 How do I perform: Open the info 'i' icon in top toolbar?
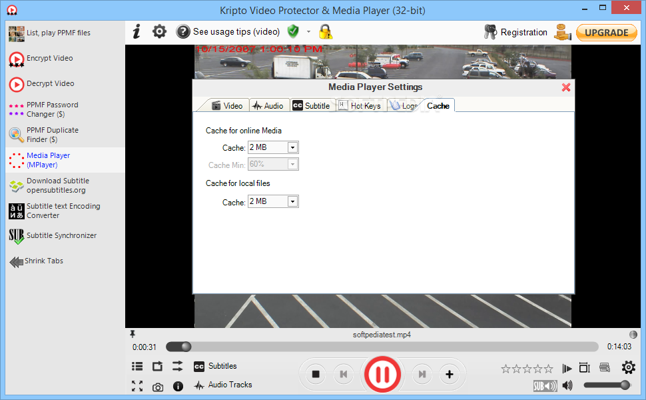tap(137, 32)
